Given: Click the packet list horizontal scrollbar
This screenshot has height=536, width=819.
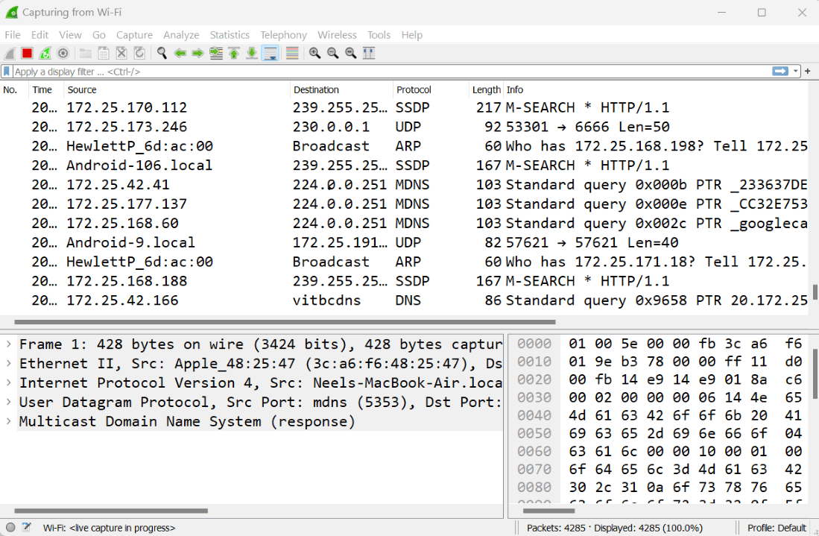Looking at the screenshot, I should 285,322.
